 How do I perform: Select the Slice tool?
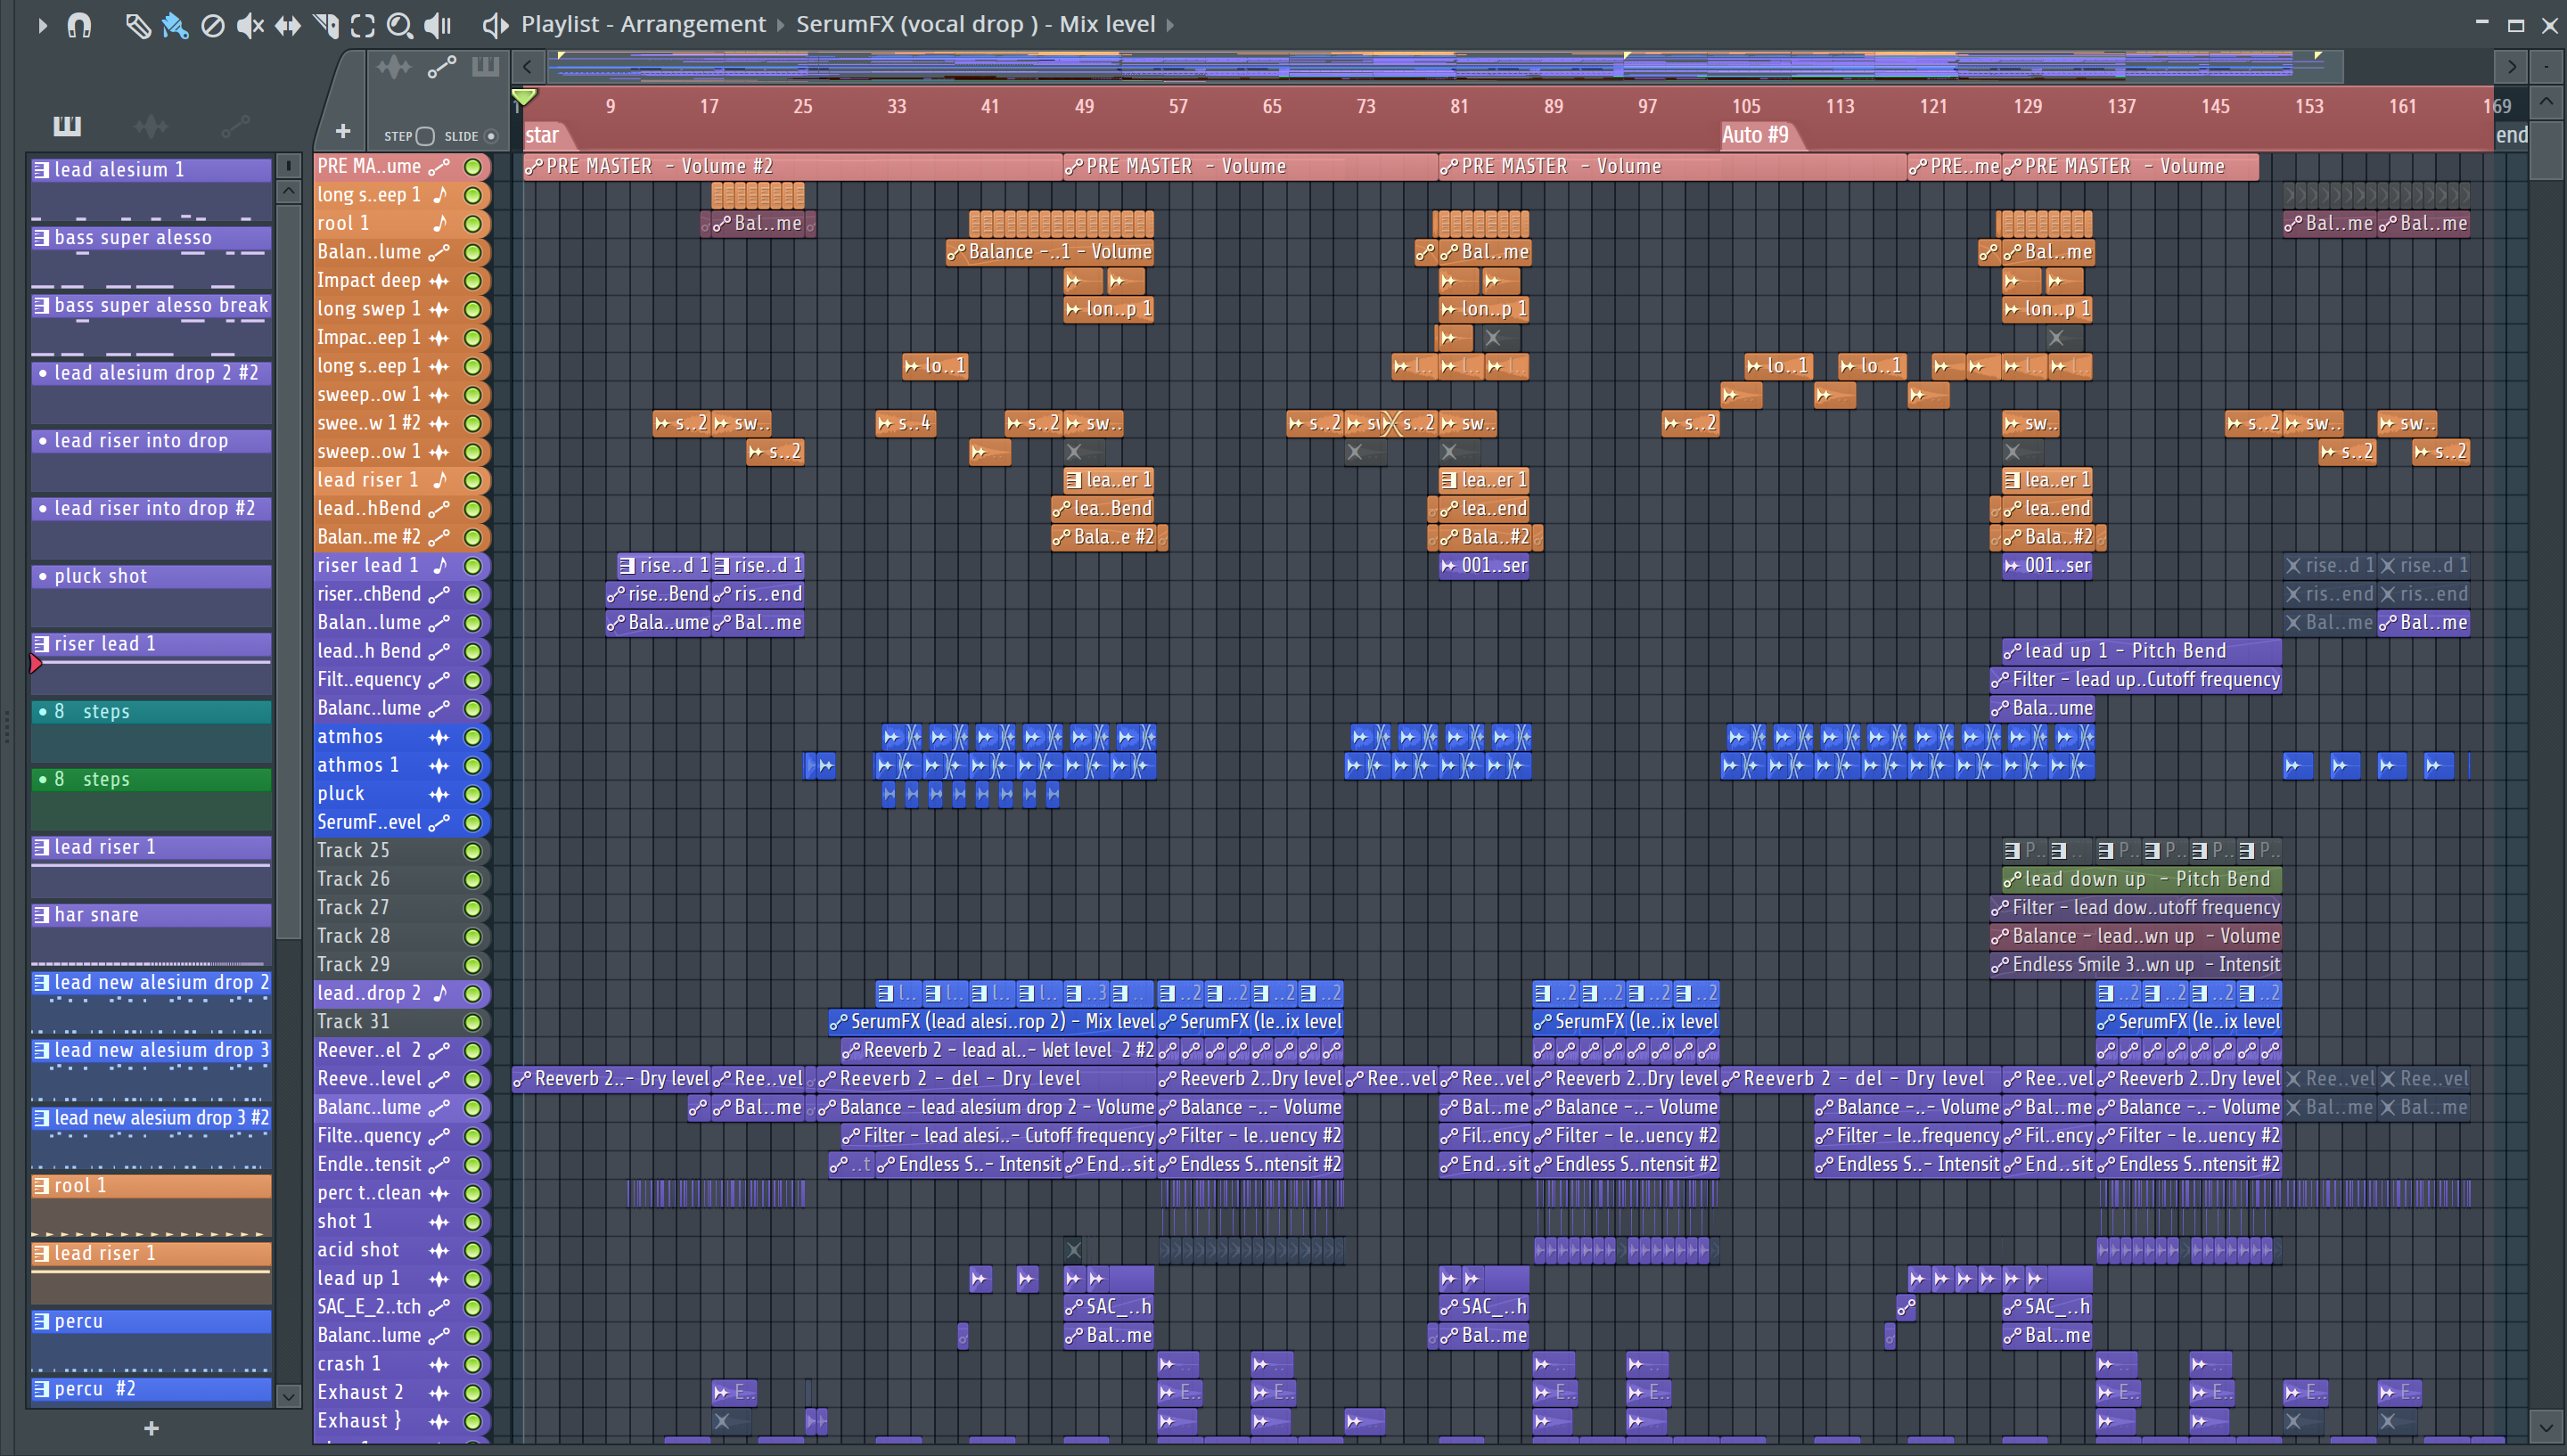point(326,25)
